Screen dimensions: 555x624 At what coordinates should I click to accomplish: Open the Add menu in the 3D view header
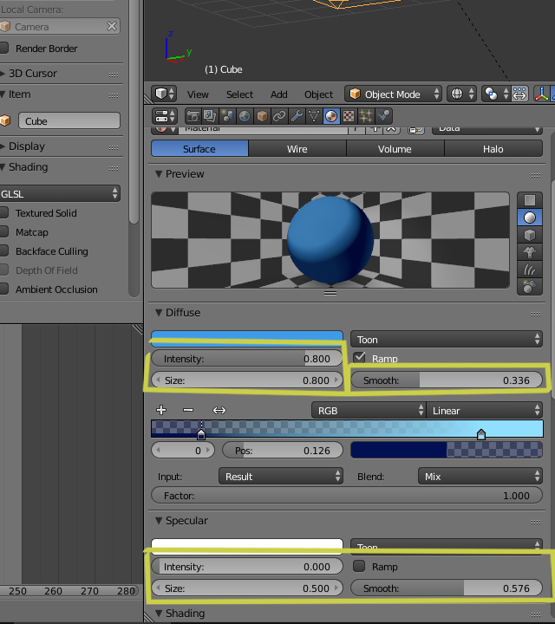pyautogui.click(x=278, y=94)
